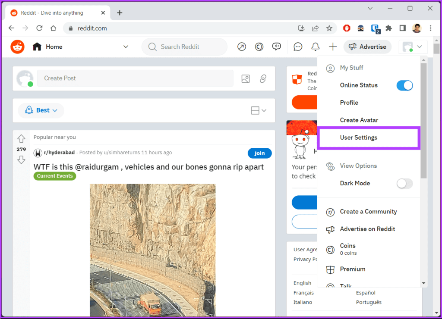Upvote the r/hyderabad post
This screenshot has width=442, height=319.
(22, 138)
